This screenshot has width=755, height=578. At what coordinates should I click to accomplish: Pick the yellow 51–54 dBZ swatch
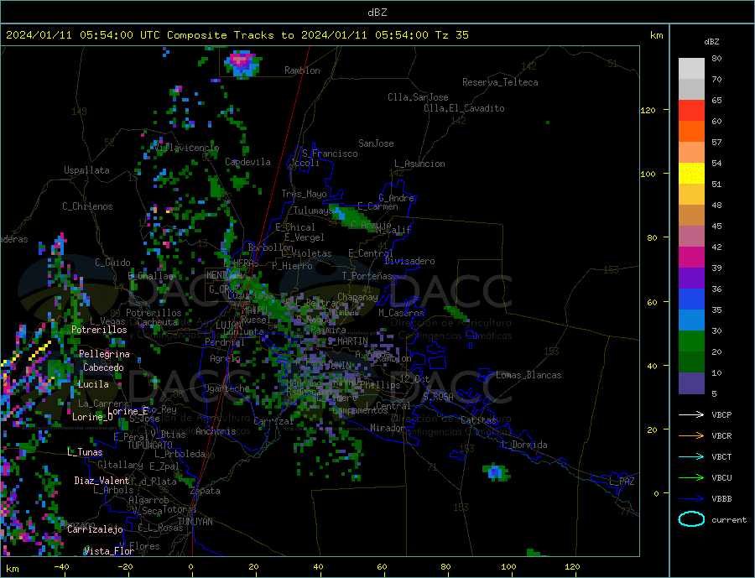[x=691, y=174]
